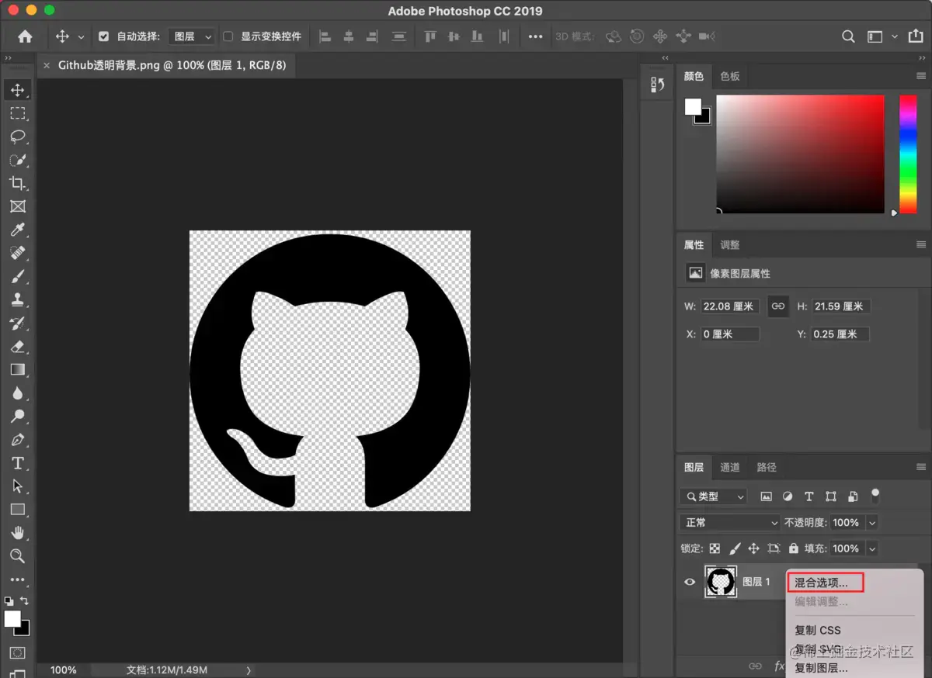Uncheck the 自动选择 checkbox
932x678 pixels.
[104, 36]
